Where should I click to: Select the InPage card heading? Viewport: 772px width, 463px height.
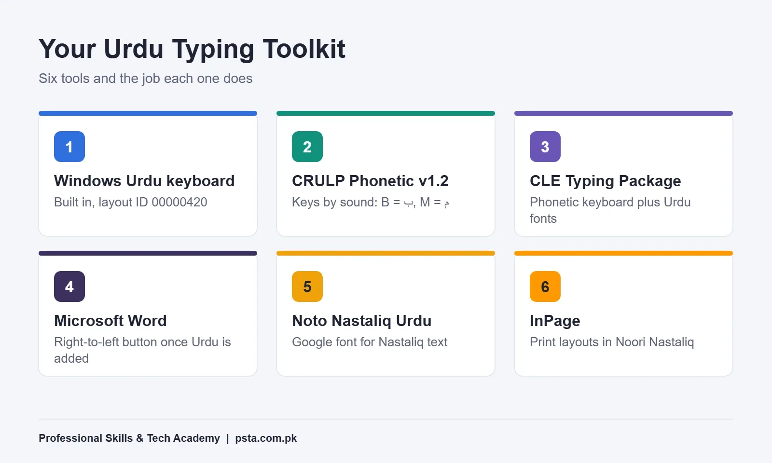[555, 321]
